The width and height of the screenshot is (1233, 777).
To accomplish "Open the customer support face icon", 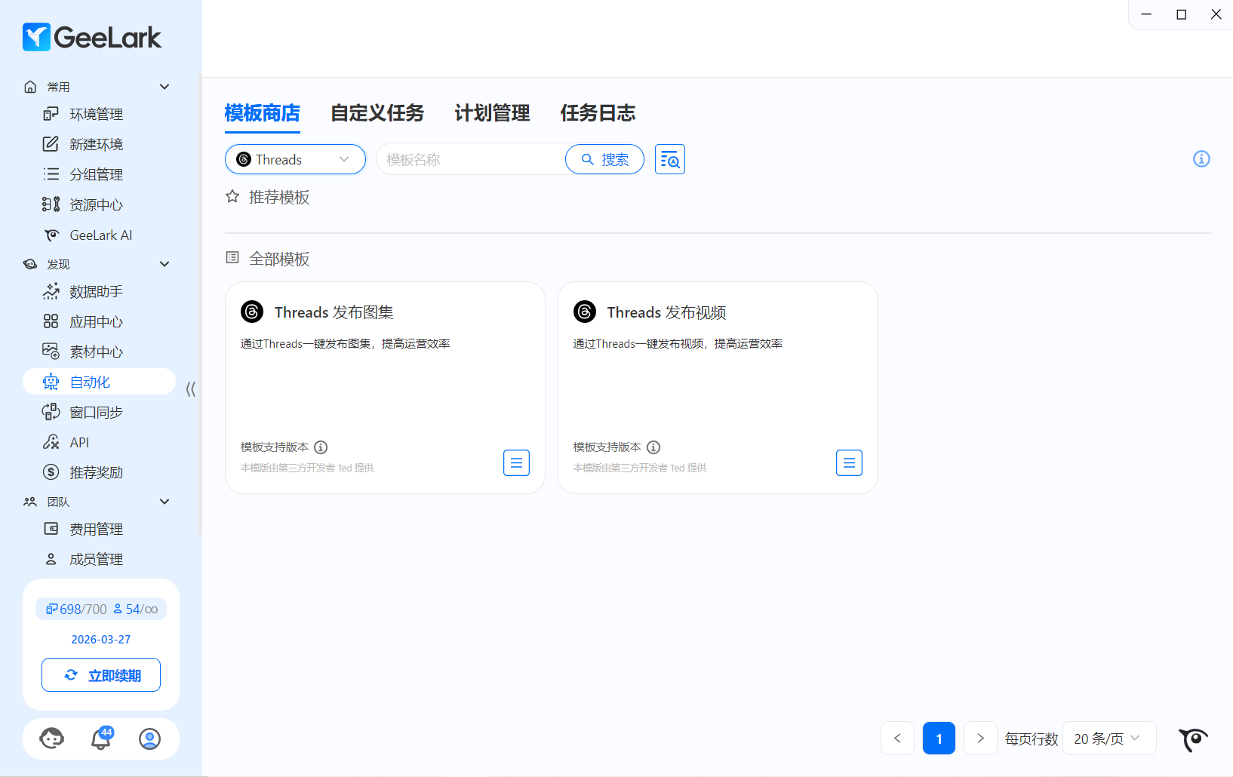I will (x=51, y=739).
